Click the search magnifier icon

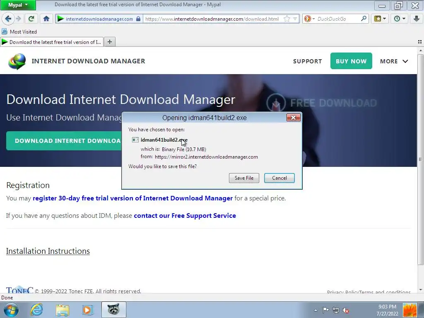pyautogui.click(x=364, y=19)
